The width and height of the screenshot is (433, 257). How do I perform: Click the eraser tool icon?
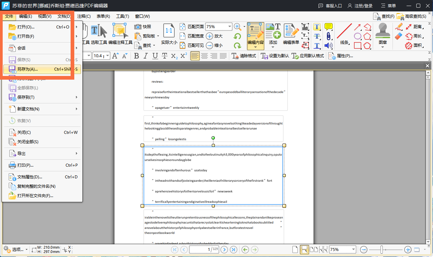pyautogui.click(x=399, y=36)
